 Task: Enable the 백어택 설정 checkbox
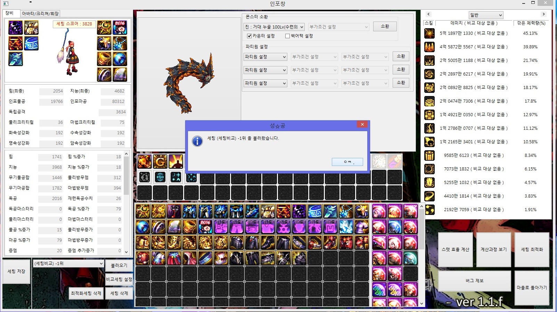coord(287,36)
